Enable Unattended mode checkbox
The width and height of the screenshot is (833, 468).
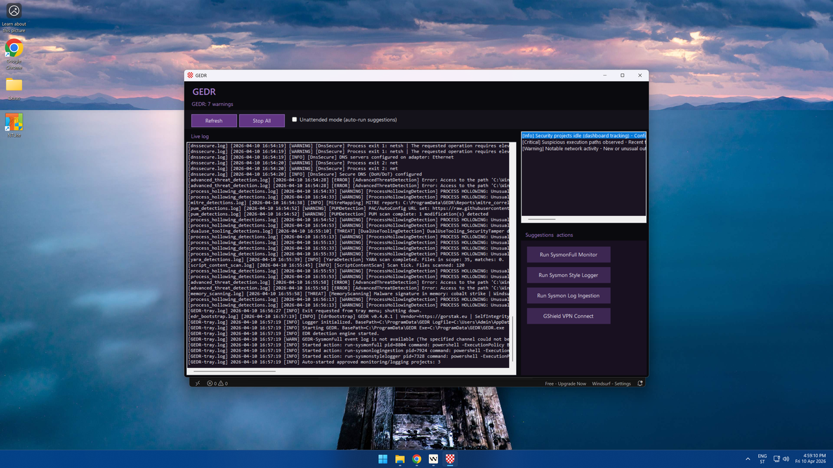pyautogui.click(x=294, y=120)
